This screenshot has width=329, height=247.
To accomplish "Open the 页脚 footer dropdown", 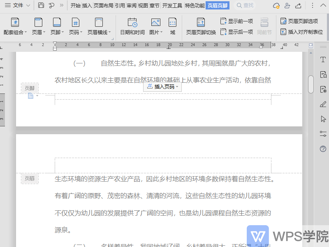I will pos(57,26).
